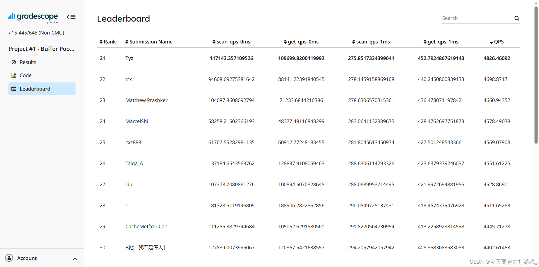
Task: Open the Account menu
Action: click(42, 258)
